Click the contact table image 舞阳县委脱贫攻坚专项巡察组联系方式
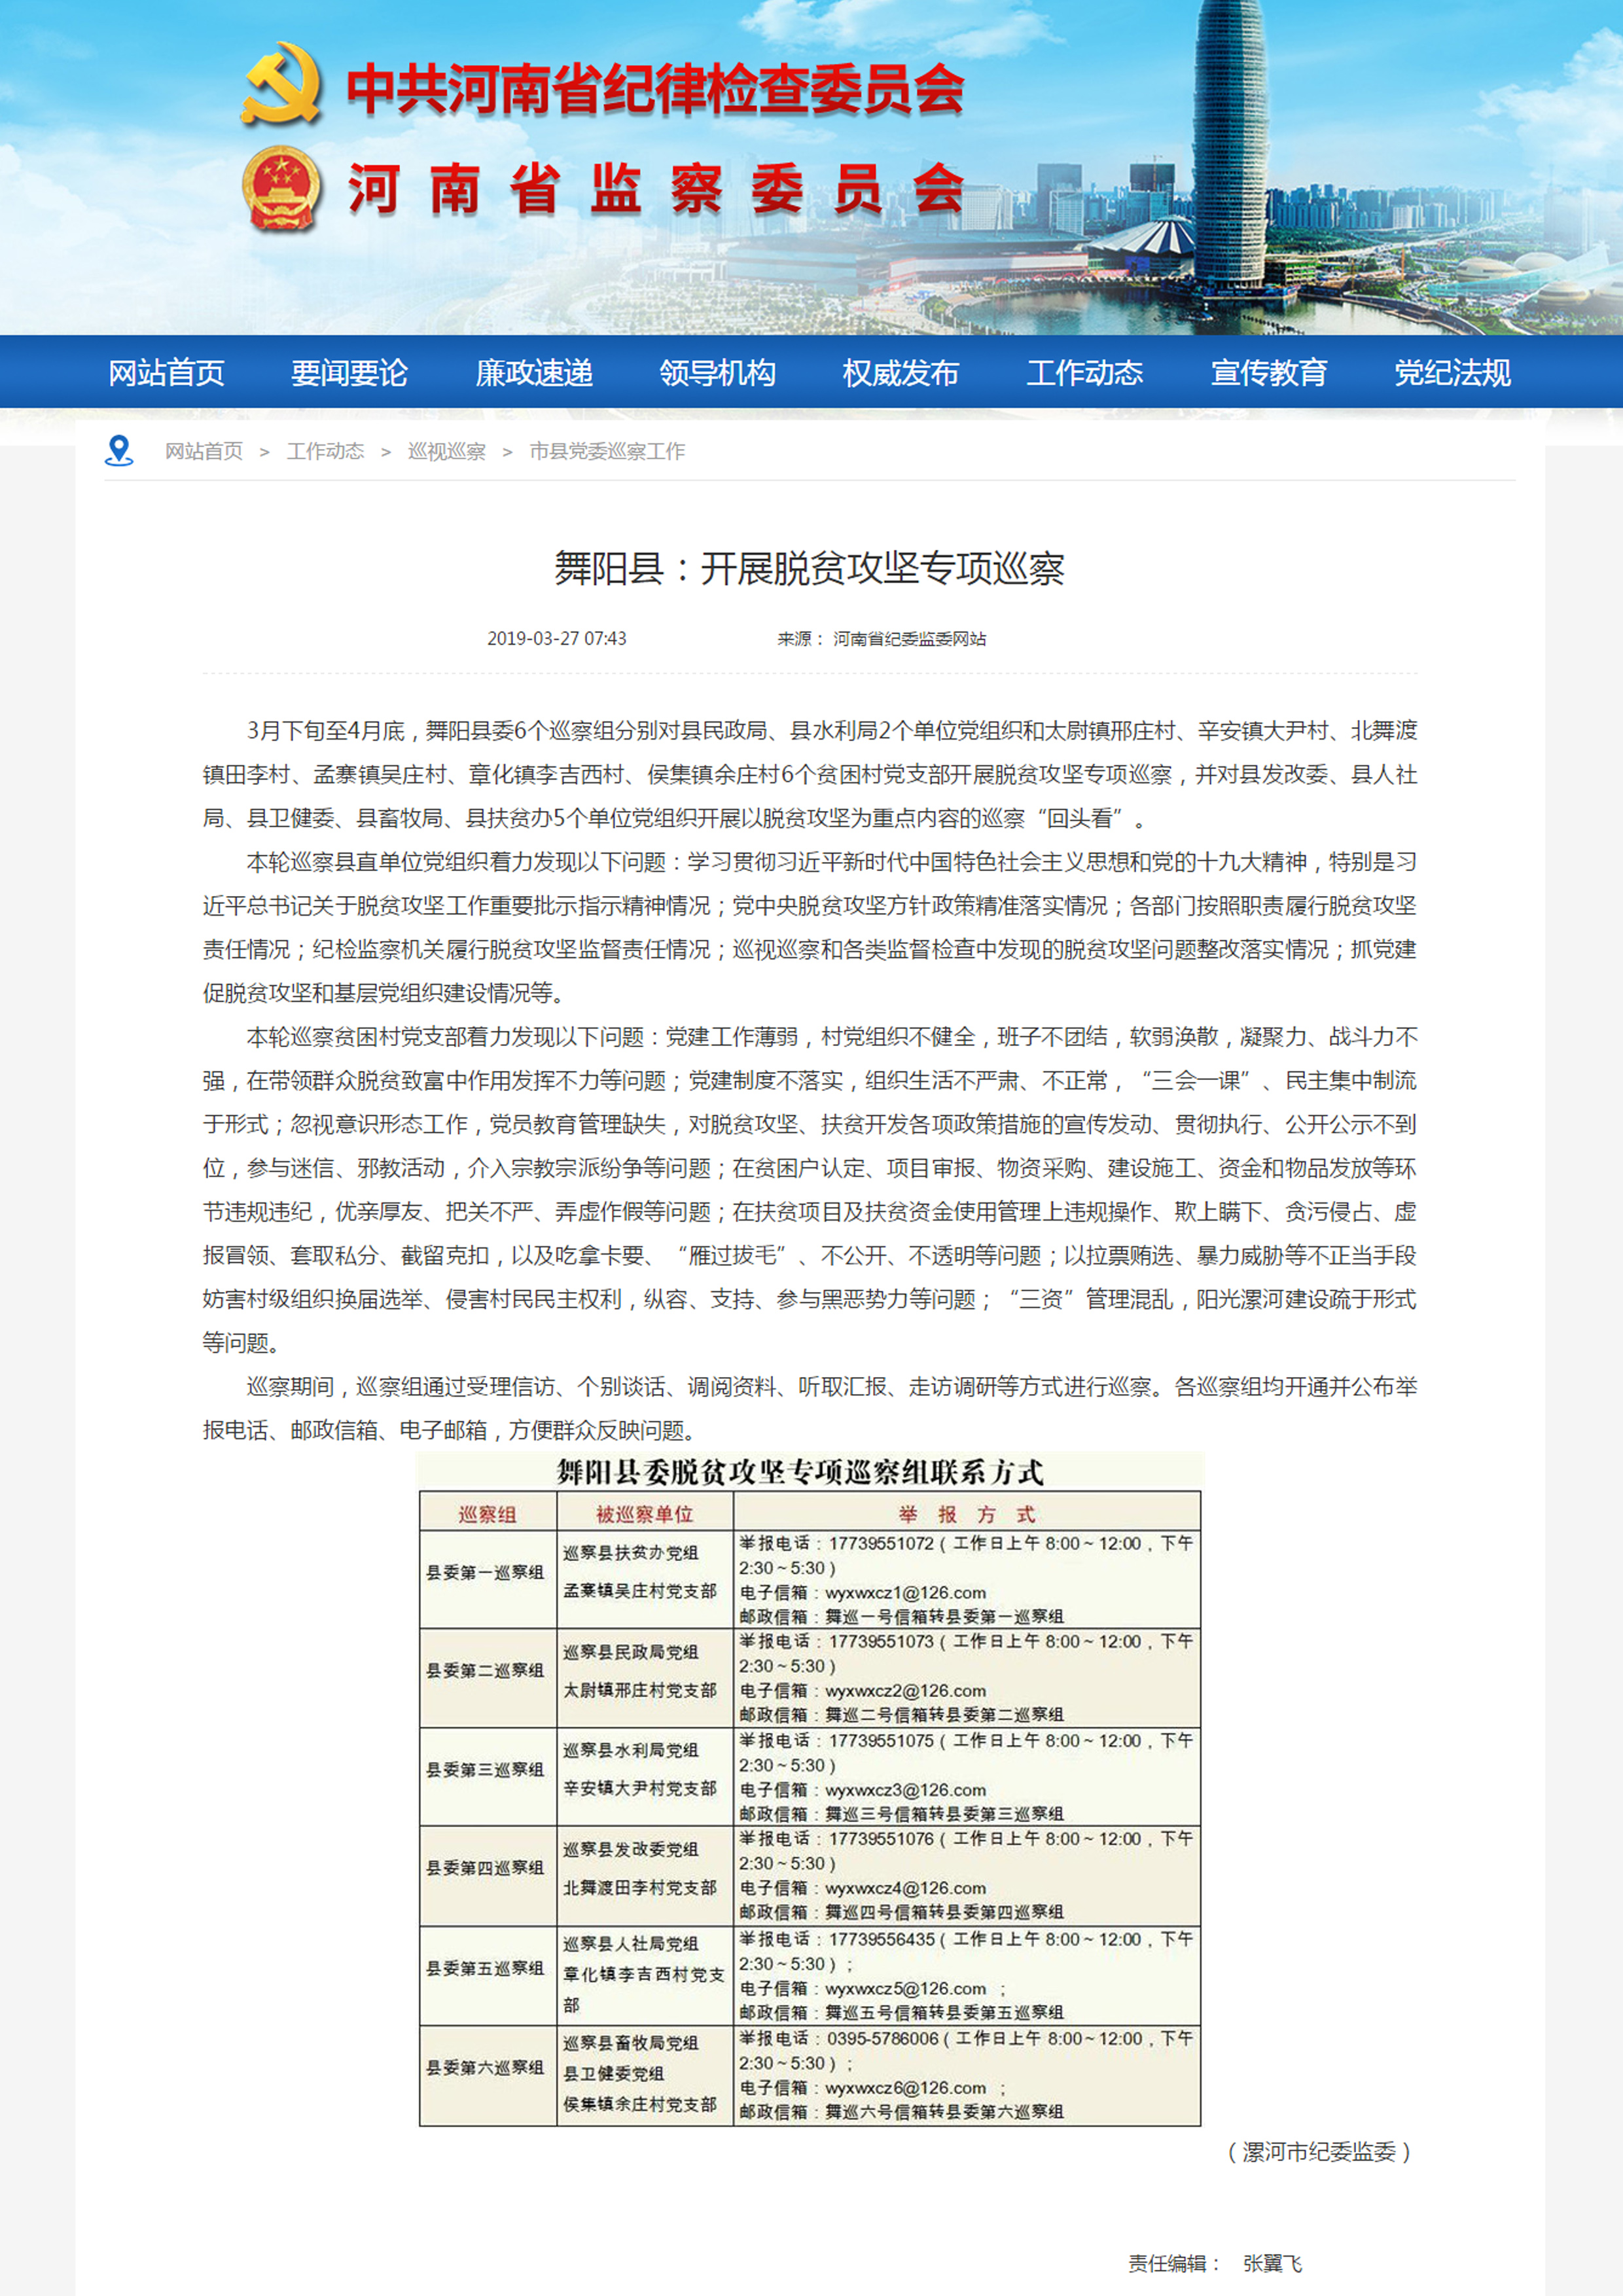 pos(810,1790)
